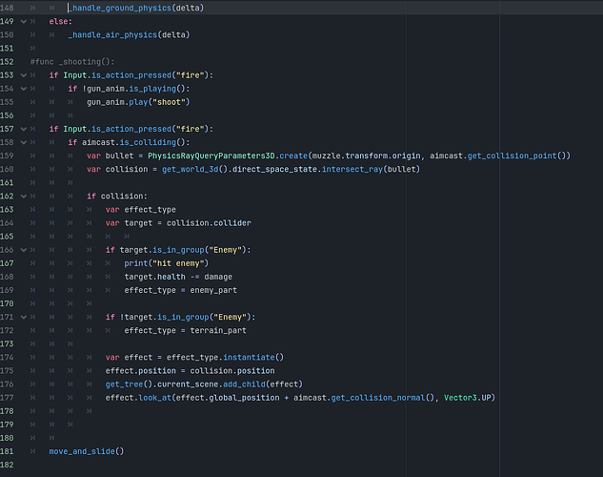
Task: Fold the Enemy group check on line 166
Action: point(24,250)
